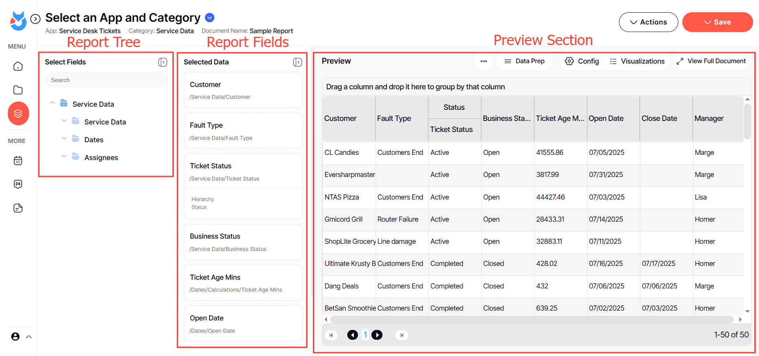The width and height of the screenshot is (759, 356).
Task: Toggle sidebar with the circled arrow icon
Action: click(36, 19)
